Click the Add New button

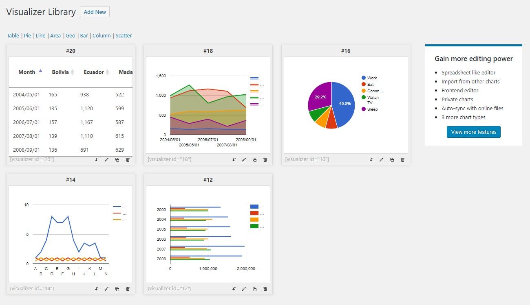(x=95, y=11)
